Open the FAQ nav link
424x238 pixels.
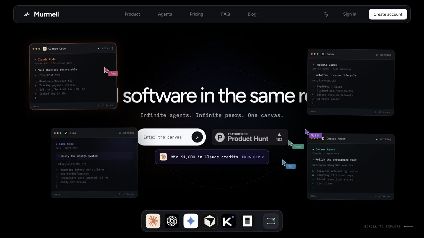(225, 14)
